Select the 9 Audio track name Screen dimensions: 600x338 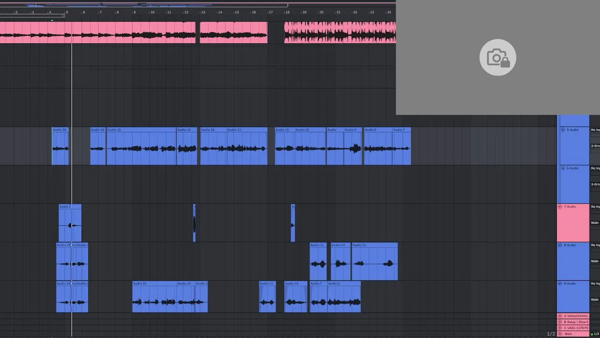point(570,284)
